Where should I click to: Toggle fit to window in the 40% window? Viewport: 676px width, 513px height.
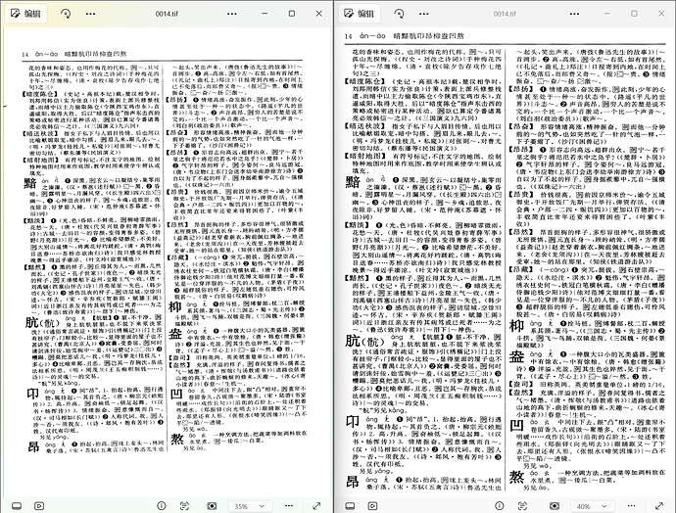[554, 506]
